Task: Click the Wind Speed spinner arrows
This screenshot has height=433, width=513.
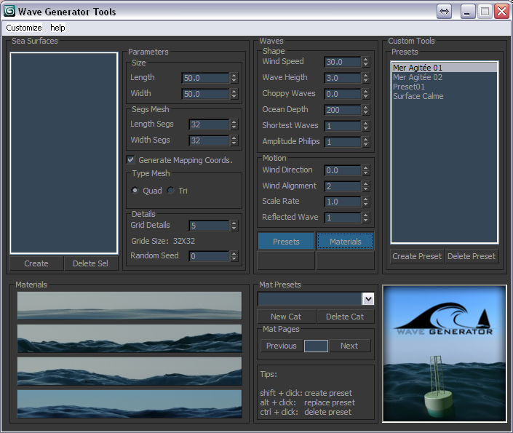Action: click(366, 62)
